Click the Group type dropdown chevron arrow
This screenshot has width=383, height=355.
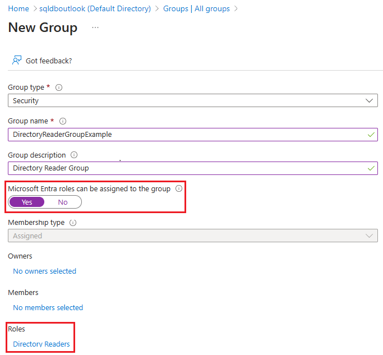369,100
